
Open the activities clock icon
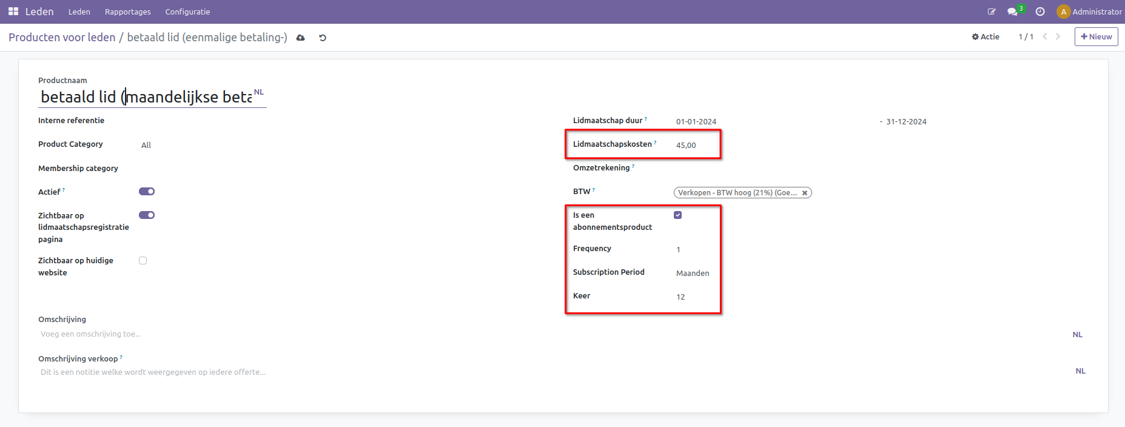click(x=1040, y=12)
